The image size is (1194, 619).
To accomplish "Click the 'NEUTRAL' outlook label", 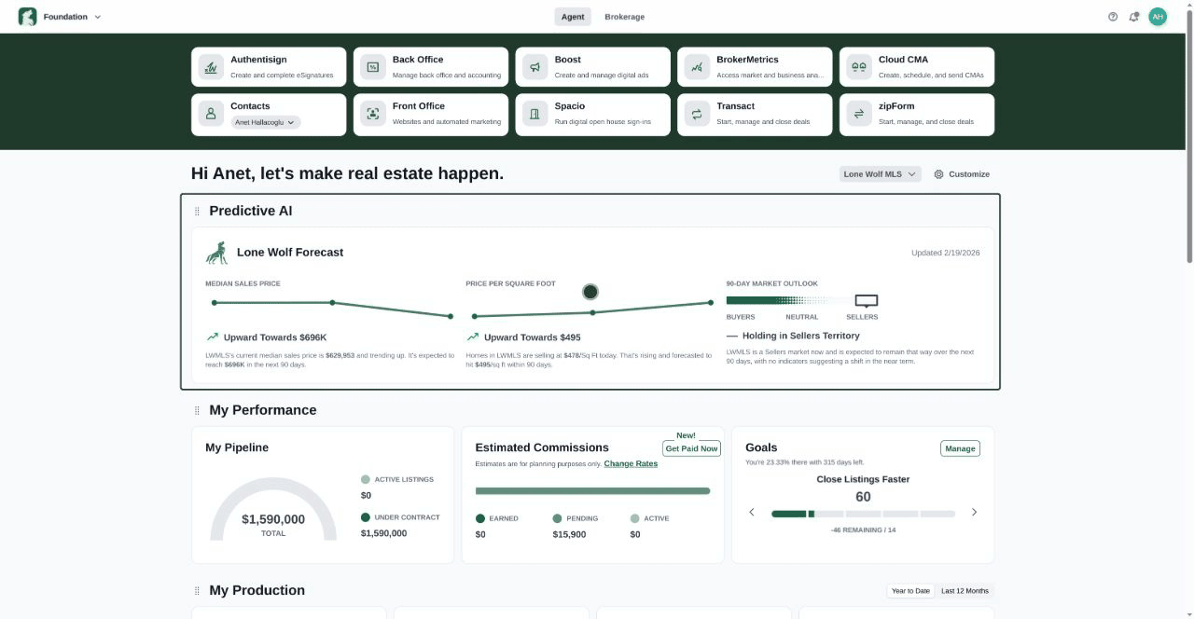I will tap(801, 317).
